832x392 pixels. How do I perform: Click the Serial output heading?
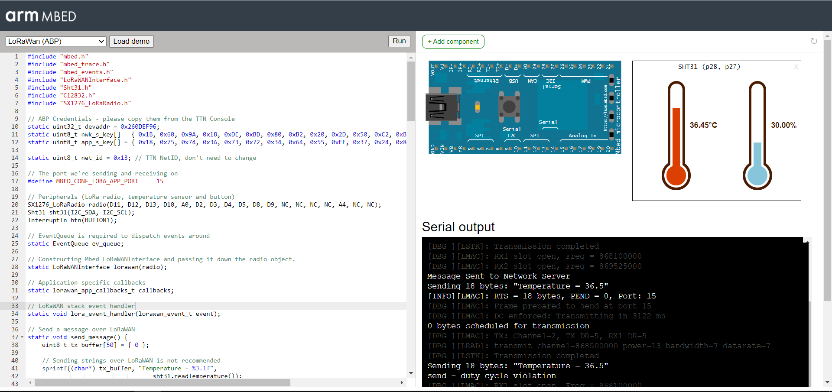point(458,227)
